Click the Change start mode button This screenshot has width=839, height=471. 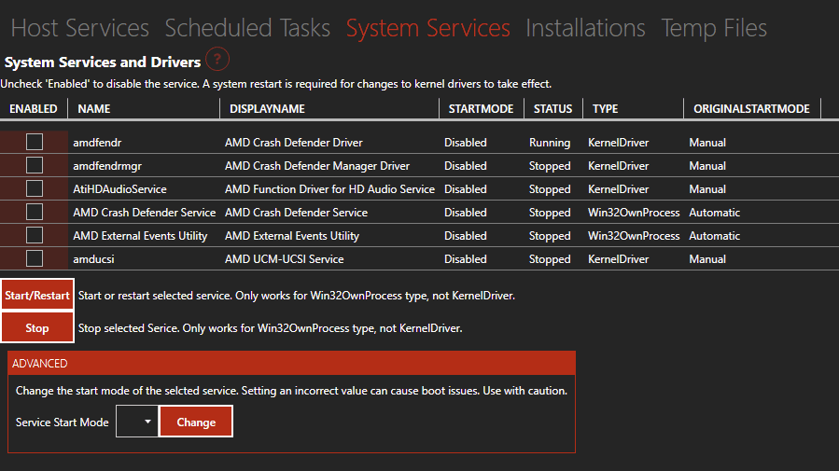[x=196, y=422]
